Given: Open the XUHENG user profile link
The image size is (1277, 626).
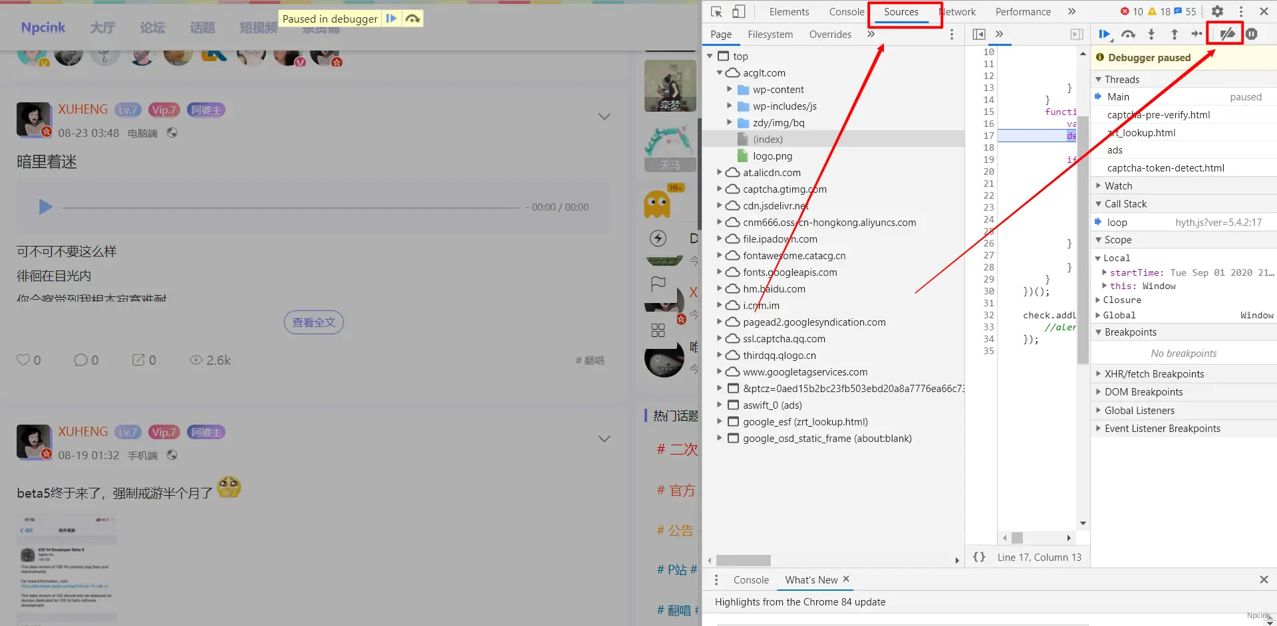Looking at the screenshot, I should (x=82, y=110).
